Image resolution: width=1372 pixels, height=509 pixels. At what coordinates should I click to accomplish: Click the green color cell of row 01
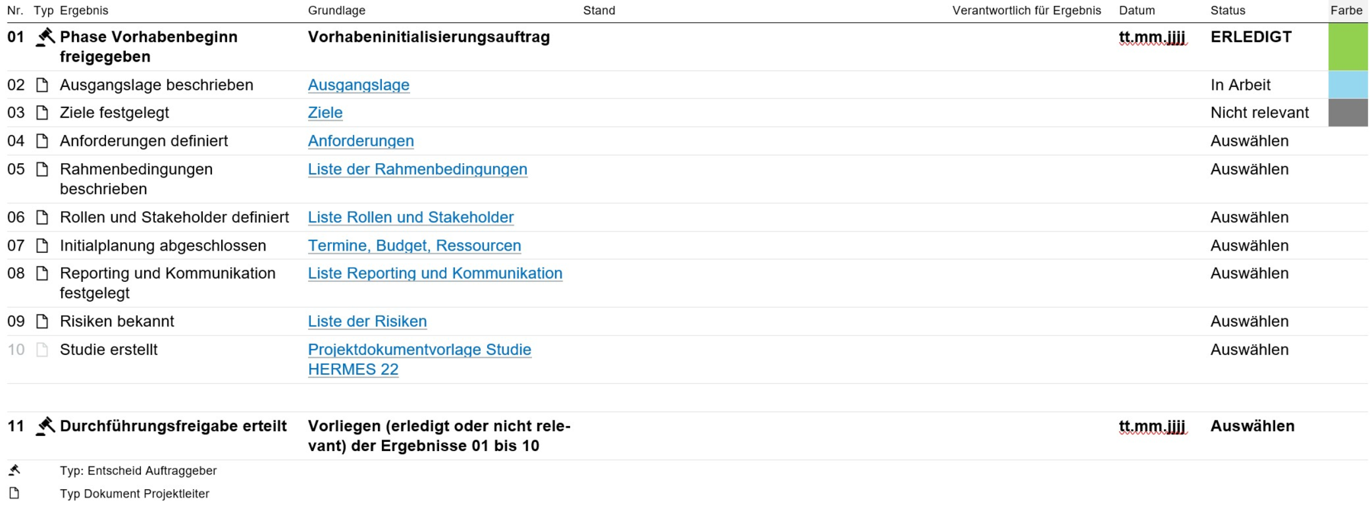tap(1348, 46)
